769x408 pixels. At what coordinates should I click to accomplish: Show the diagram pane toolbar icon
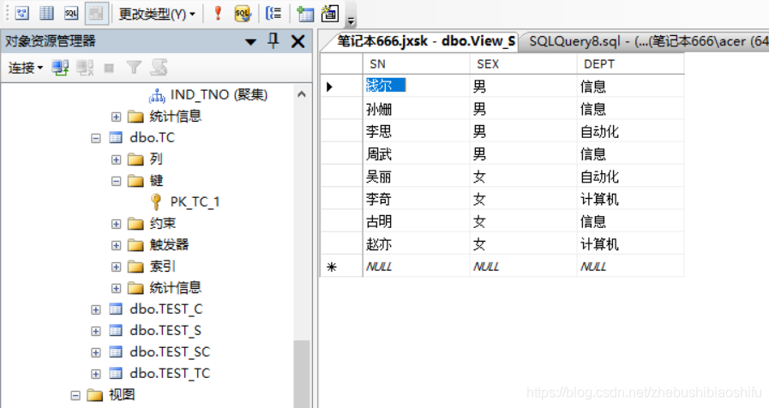(x=22, y=13)
